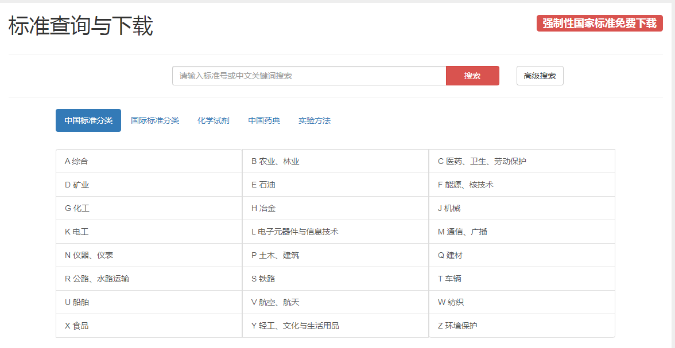Open category G 化工
675x348 pixels.
coord(77,209)
